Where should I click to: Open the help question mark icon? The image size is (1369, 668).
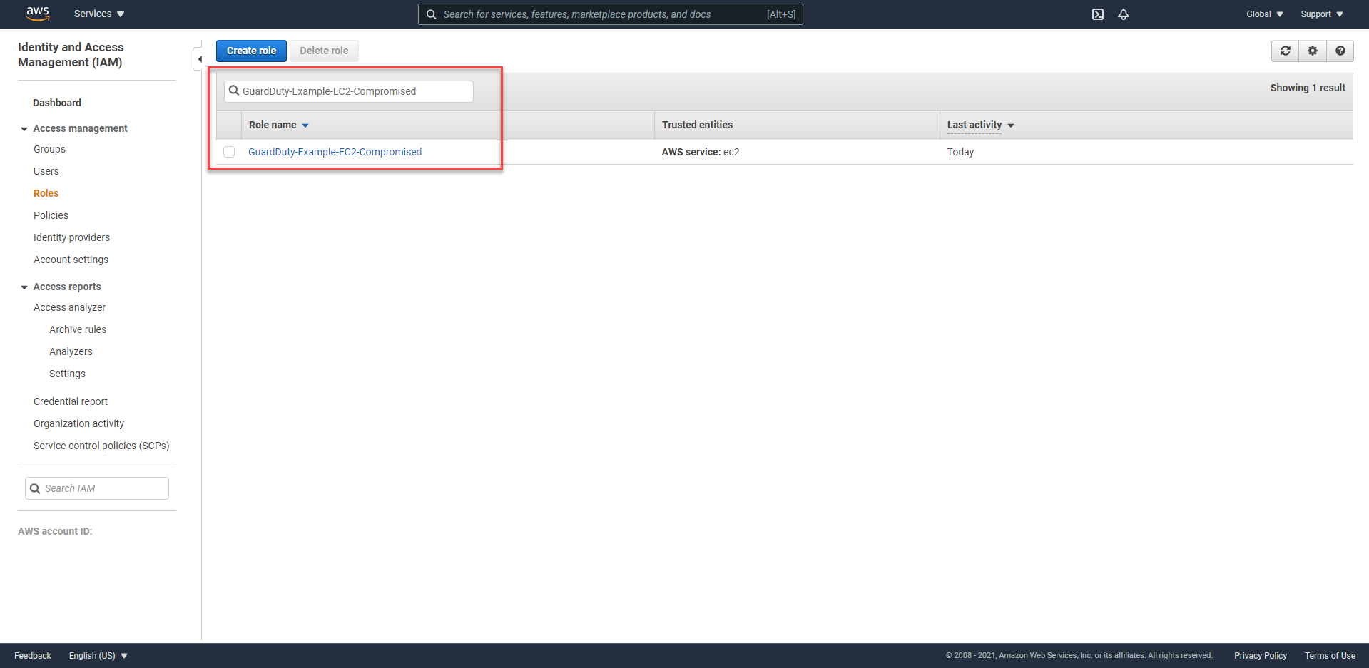click(1340, 51)
